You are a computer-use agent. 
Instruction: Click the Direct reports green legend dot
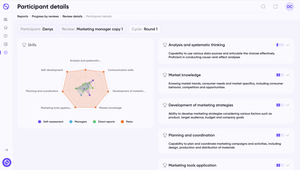[x=94, y=122]
